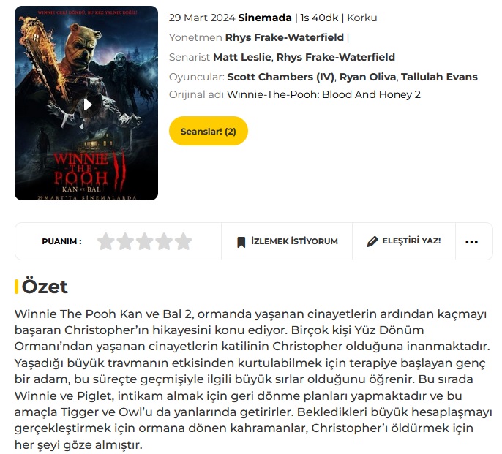
Task: Click the bookmark icon for watchlist
Action: click(241, 242)
